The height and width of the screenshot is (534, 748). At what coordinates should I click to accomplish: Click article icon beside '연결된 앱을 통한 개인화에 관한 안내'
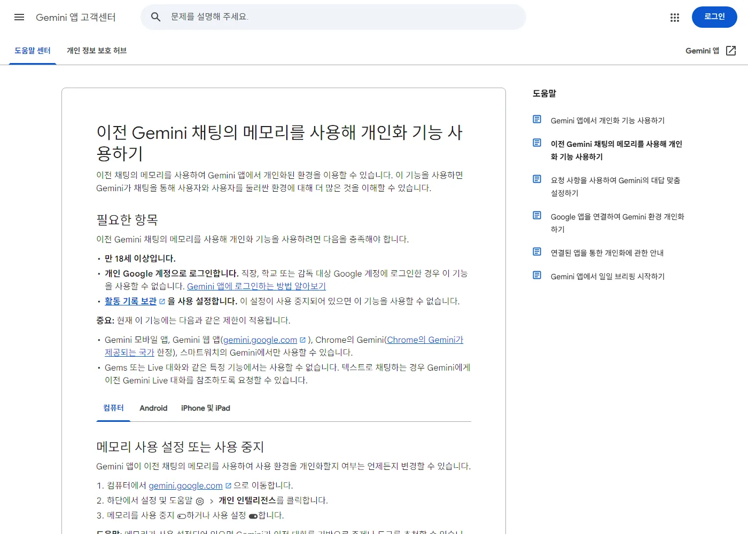pyautogui.click(x=537, y=252)
